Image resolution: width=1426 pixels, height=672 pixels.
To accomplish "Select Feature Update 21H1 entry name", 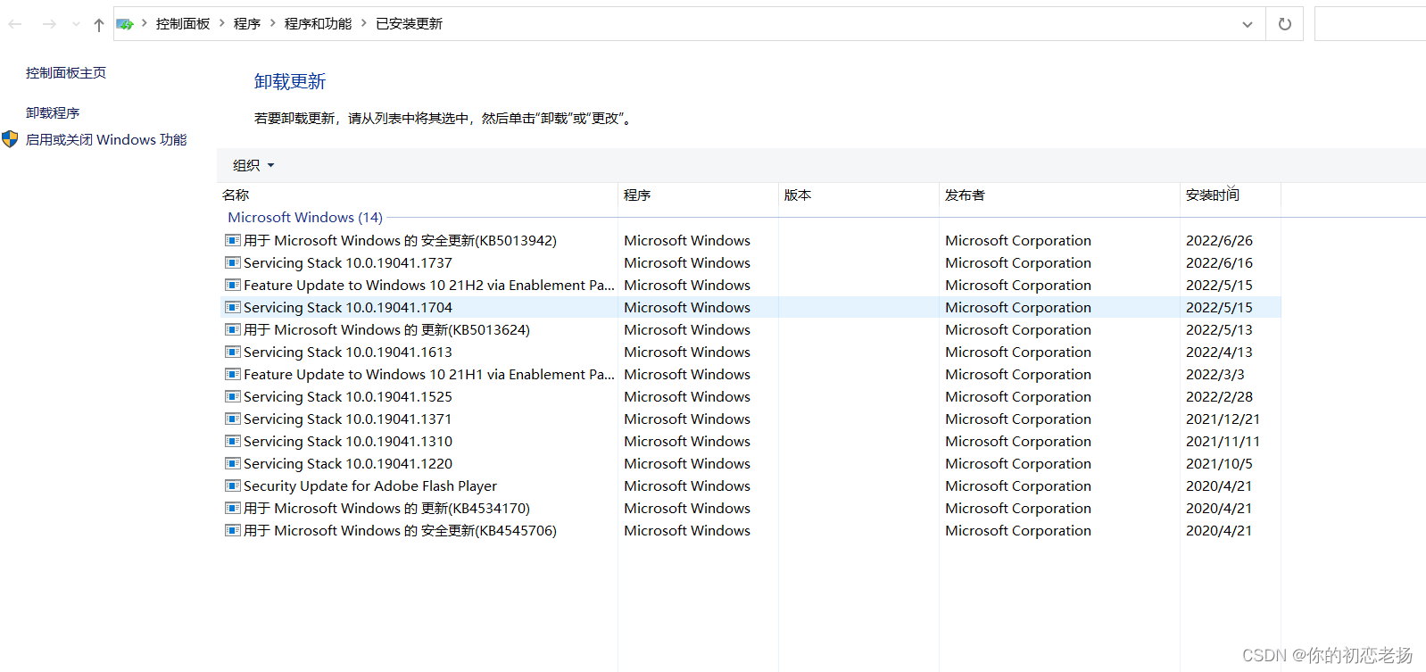I will (429, 375).
